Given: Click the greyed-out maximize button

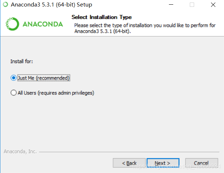Looking at the screenshot, I should (192, 5).
